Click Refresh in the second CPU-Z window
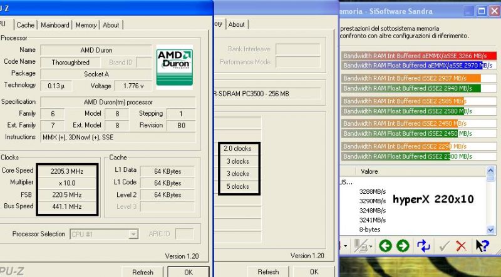The width and height of the screenshot is (501, 277). [268, 272]
